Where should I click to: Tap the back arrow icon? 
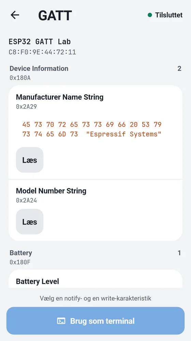[x=15, y=15]
